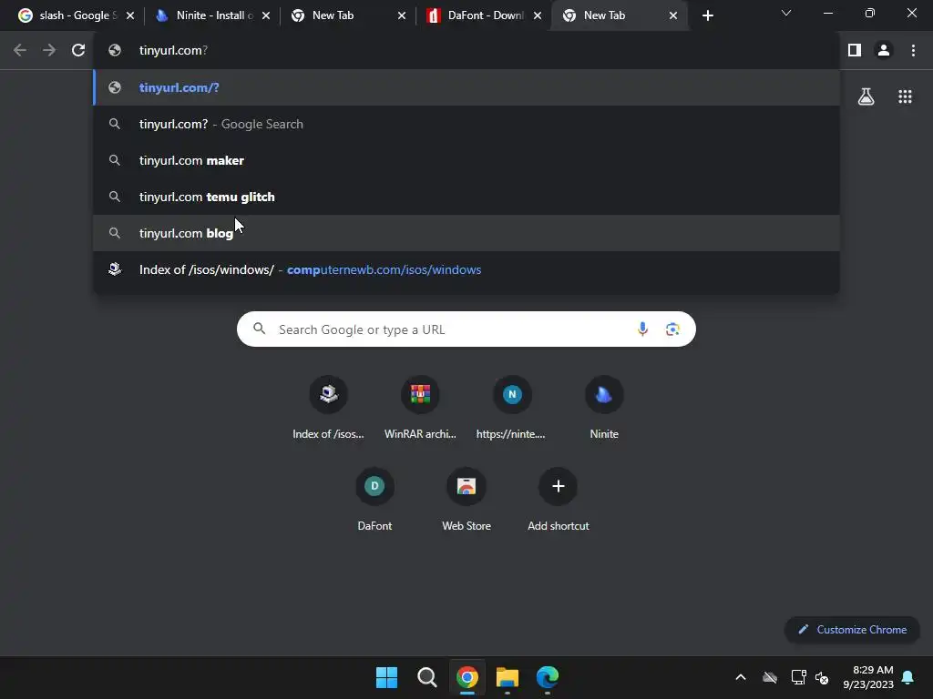The height and width of the screenshot is (699, 933).
Task: Open the https://ninte... shortcut
Action: click(512, 407)
